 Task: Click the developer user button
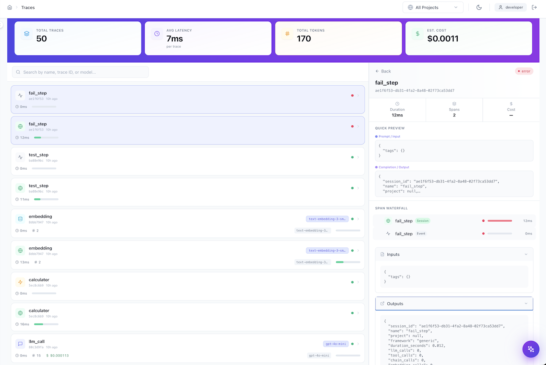point(511,7)
